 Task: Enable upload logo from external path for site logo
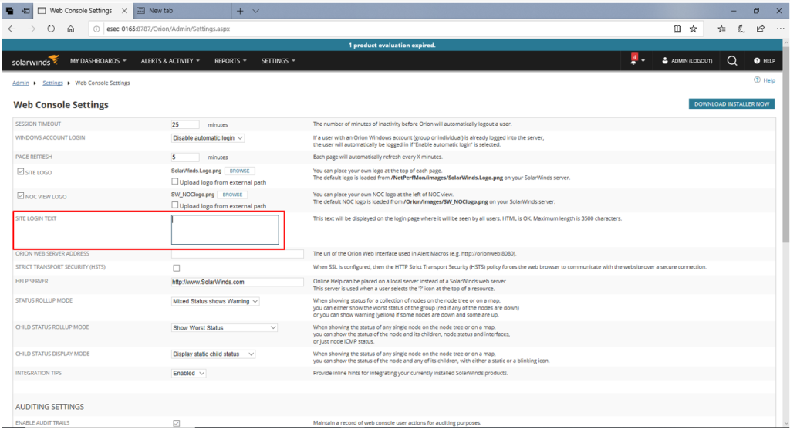coord(175,181)
